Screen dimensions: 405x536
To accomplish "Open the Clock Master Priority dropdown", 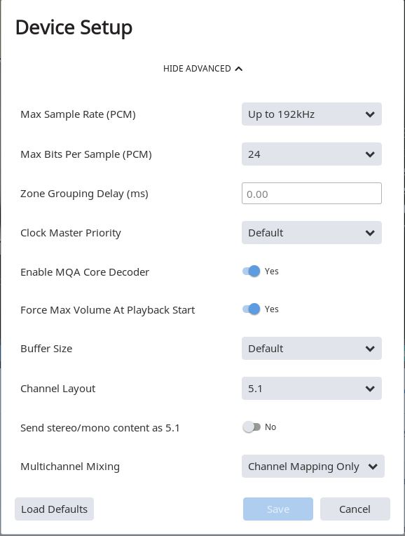I will (311, 233).
